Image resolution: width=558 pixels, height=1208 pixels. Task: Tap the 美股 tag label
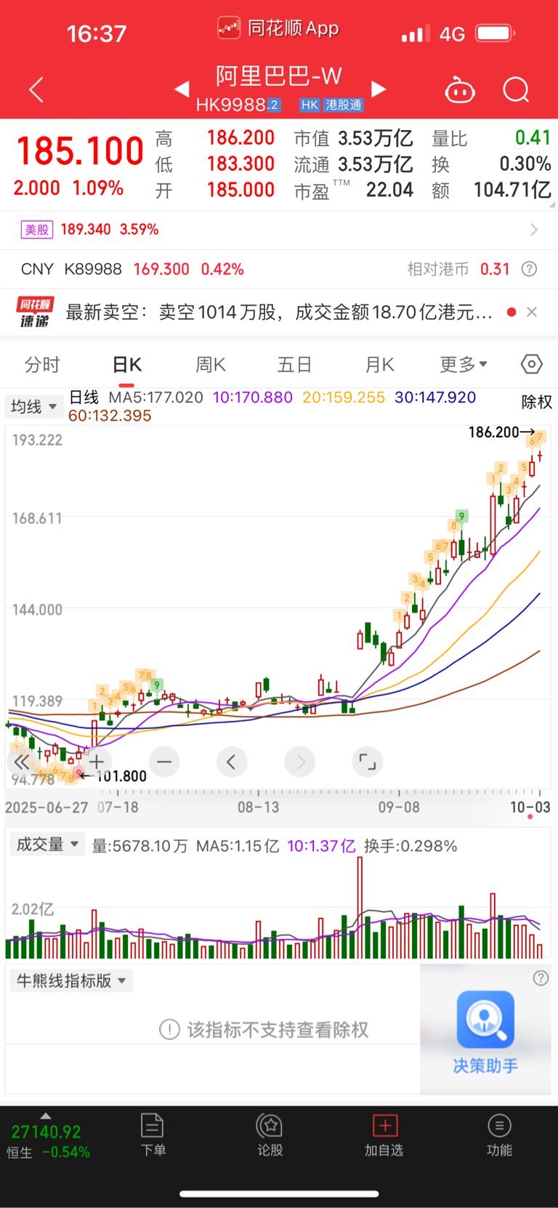[36, 230]
